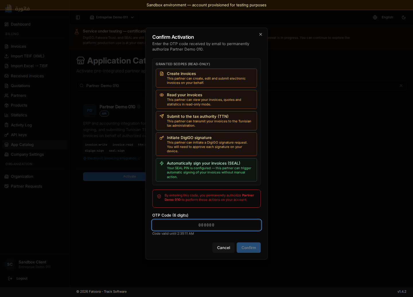Click the PD partner logo thumbnail
Viewport: 413px width, 297px height.
click(x=89, y=110)
